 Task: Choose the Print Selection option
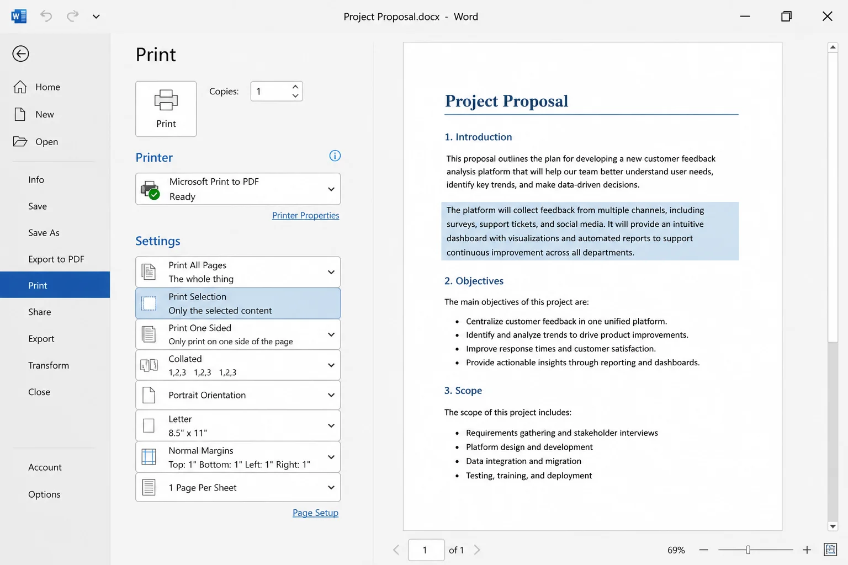point(238,303)
